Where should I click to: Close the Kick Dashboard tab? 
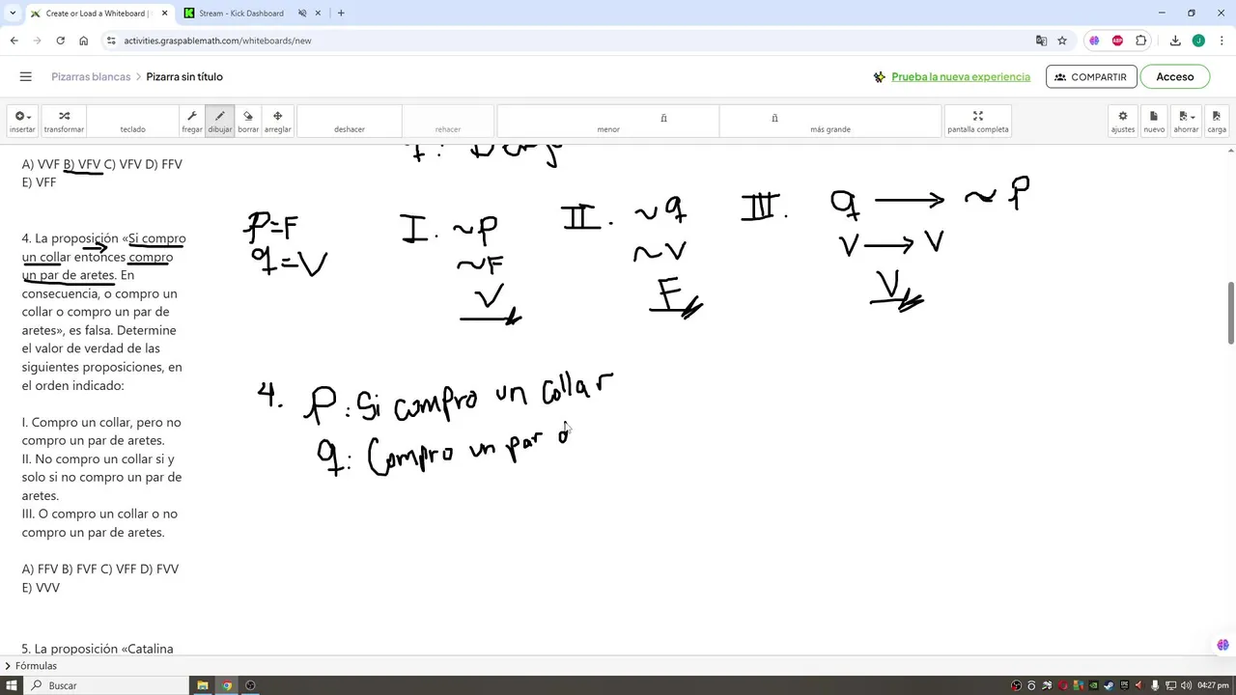click(x=320, y=14)
